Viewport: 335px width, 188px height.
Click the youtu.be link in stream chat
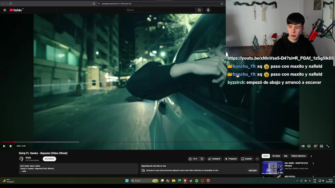point(281,58)
